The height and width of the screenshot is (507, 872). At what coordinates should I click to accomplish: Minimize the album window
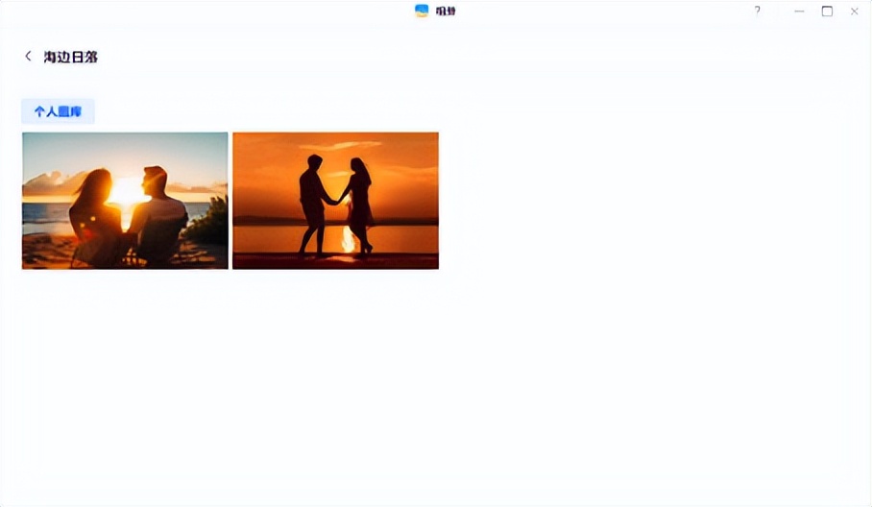tap(799, 11)
